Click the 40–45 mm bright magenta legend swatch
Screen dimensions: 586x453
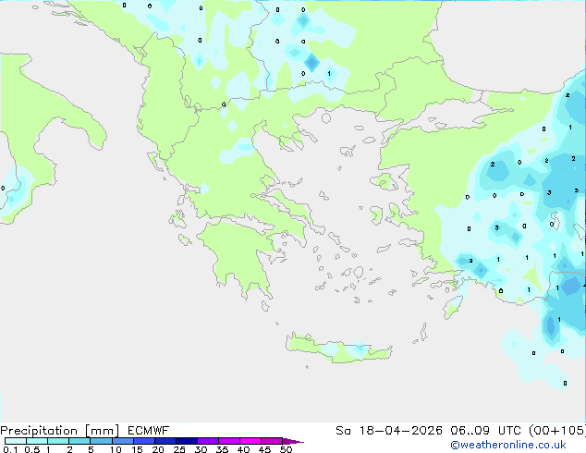tap(250, 441)
